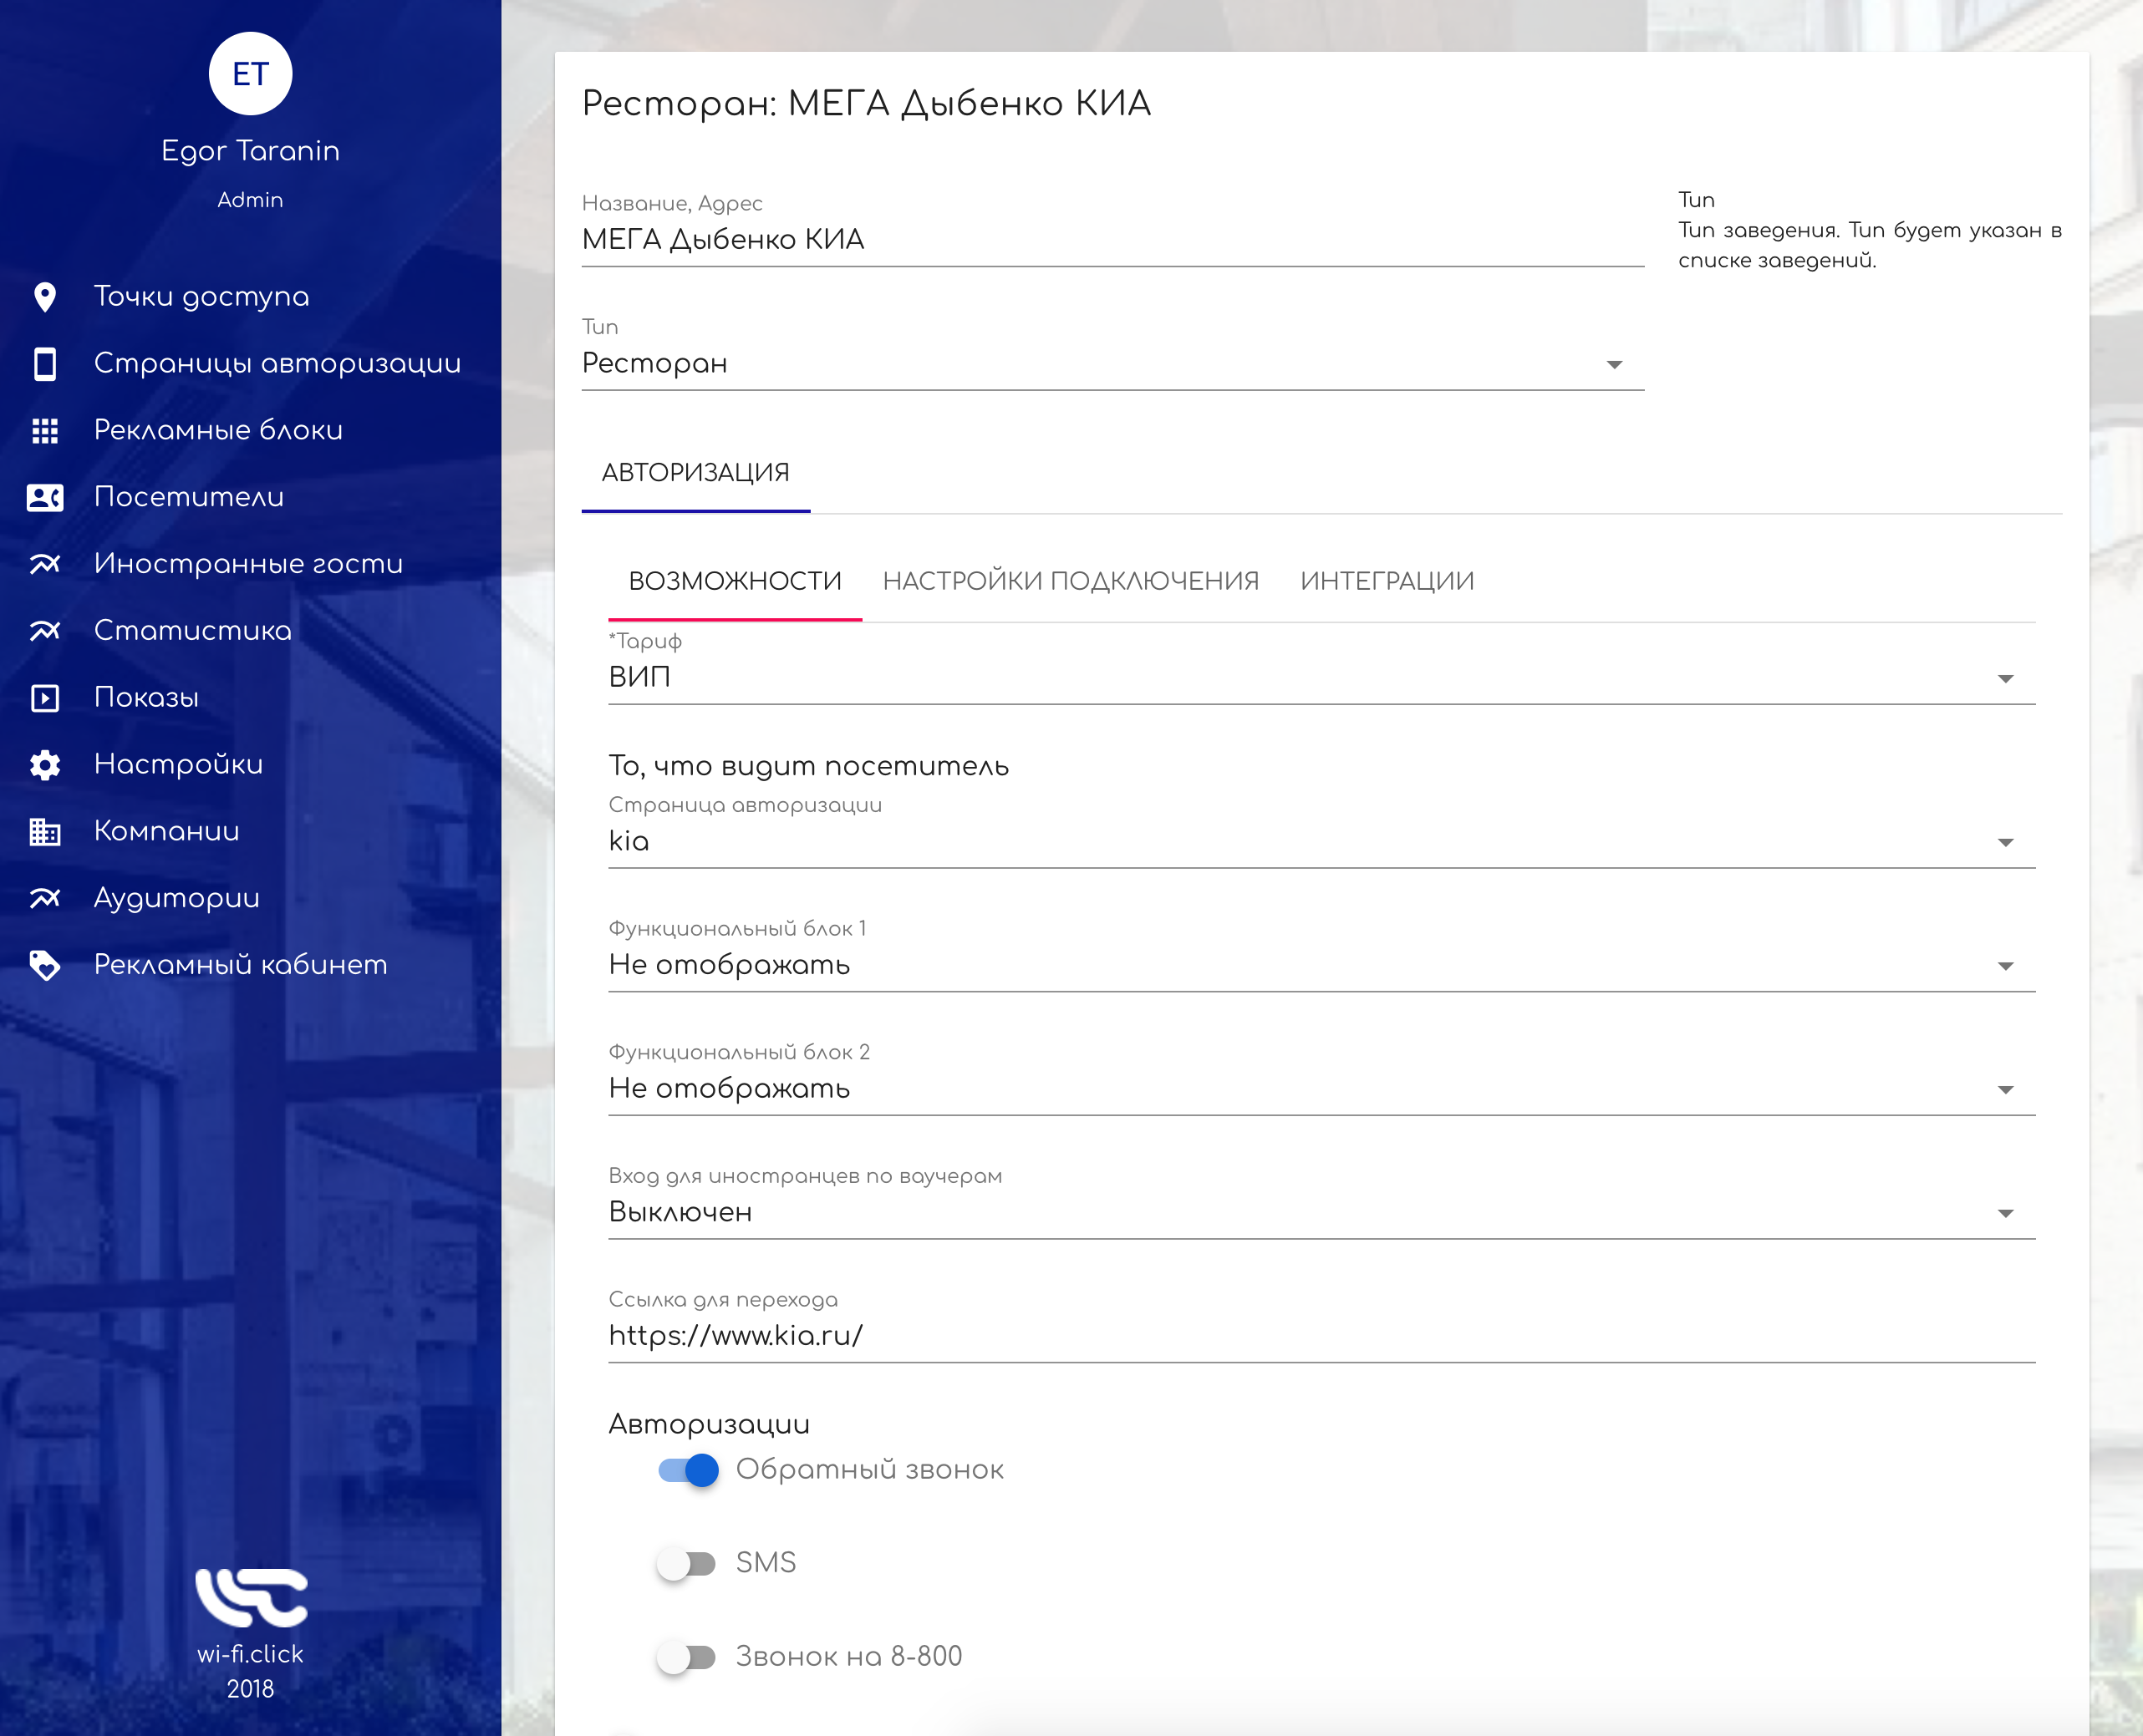Switch to НАСТРОЙКИ ПОДКЛЮЧЕНИЯ tab
Viewport: 2143px width, 1736px height.
1071,582
